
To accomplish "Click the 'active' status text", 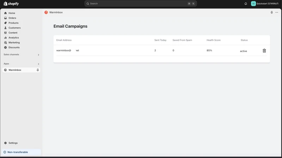I will pos(243,51).
